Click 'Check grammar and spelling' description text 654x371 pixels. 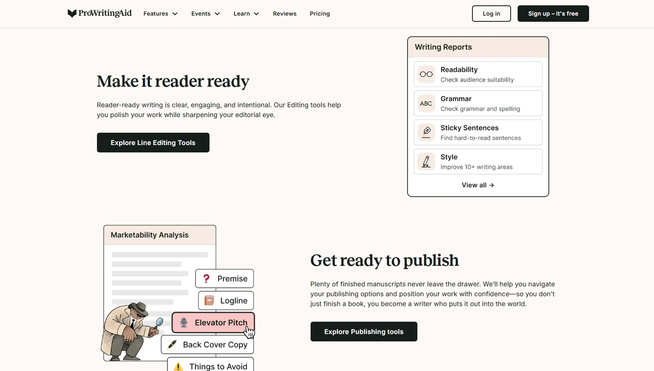pos(480,109)
